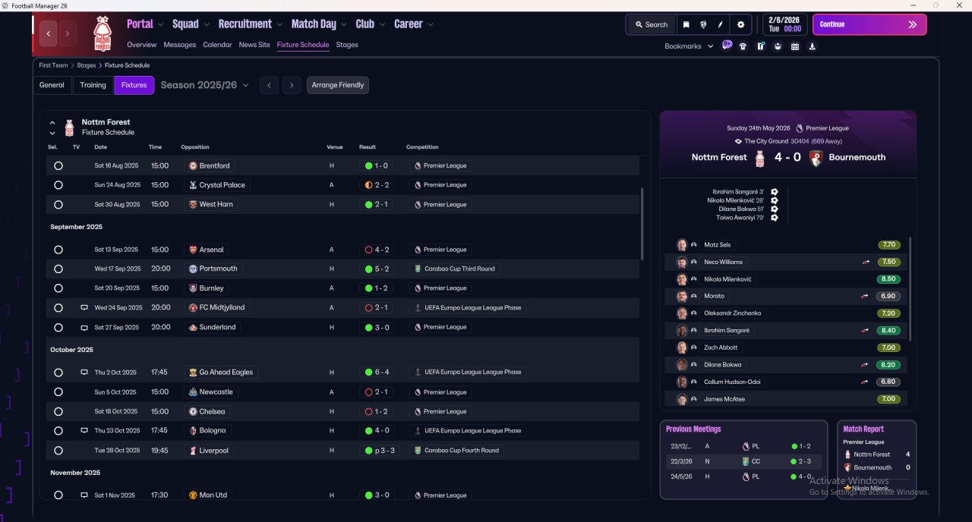Click the up chevron beside Nottm Forest Fixture Schedule
972x522 pixels.
[52, 122]
